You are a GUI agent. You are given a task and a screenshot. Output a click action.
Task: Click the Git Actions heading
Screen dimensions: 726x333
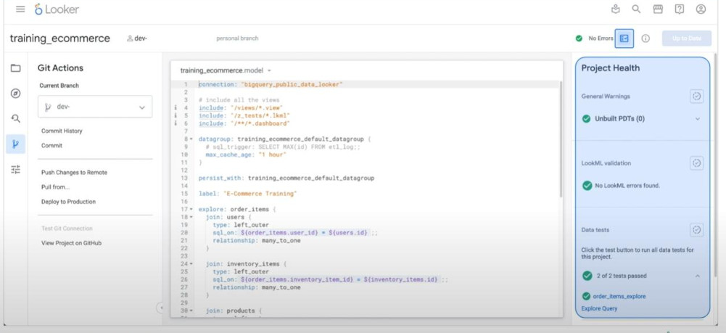pyautogui.click(x=61, y=68)
